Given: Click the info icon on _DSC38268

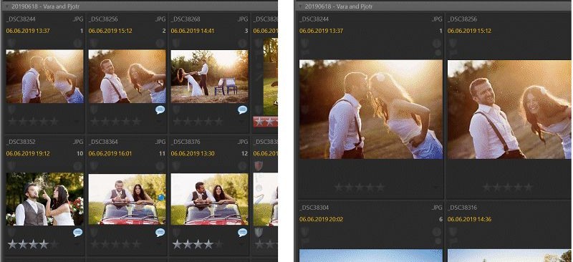Looking at the screenshot, I should click(242, 43).
